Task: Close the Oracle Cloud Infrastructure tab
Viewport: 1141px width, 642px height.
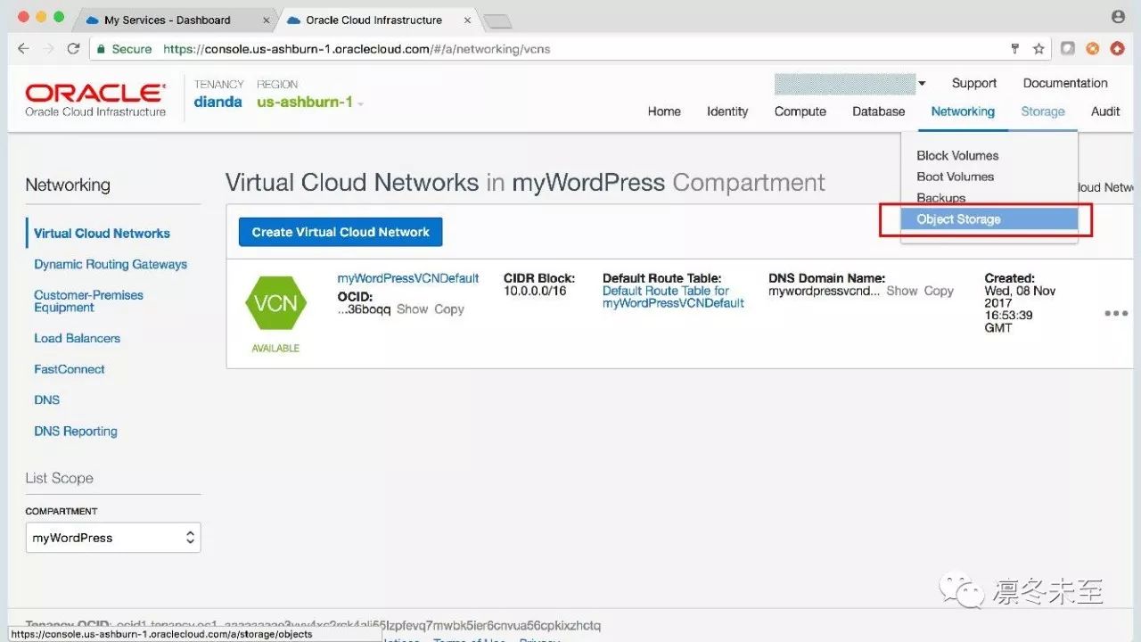Action: click(467, 21)
